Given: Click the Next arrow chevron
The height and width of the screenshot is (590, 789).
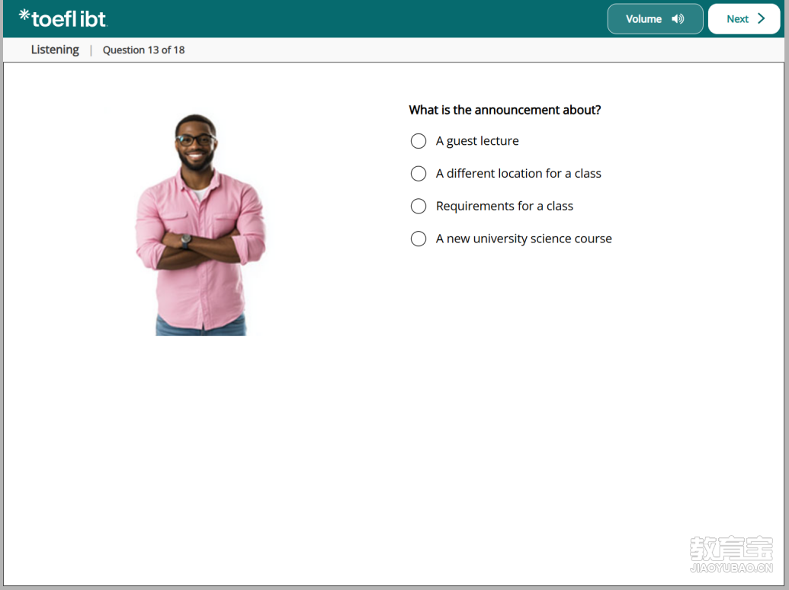Looking at the screenshot, I should (762, 18).
